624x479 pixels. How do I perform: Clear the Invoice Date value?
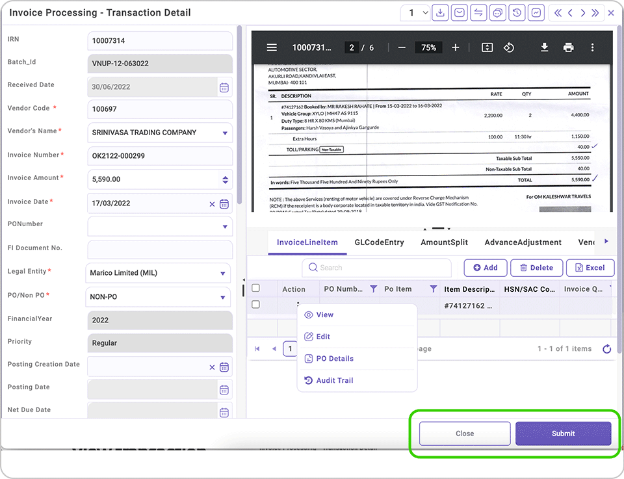212,204
